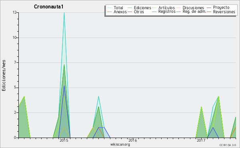Click the blue Registros peak near 2015
The height and width of the screenshot is (148, 240).
click(x=64, y=86)
